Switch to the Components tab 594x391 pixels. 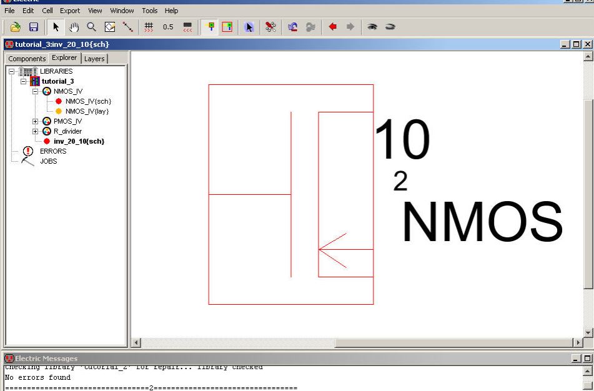point(27,59)
